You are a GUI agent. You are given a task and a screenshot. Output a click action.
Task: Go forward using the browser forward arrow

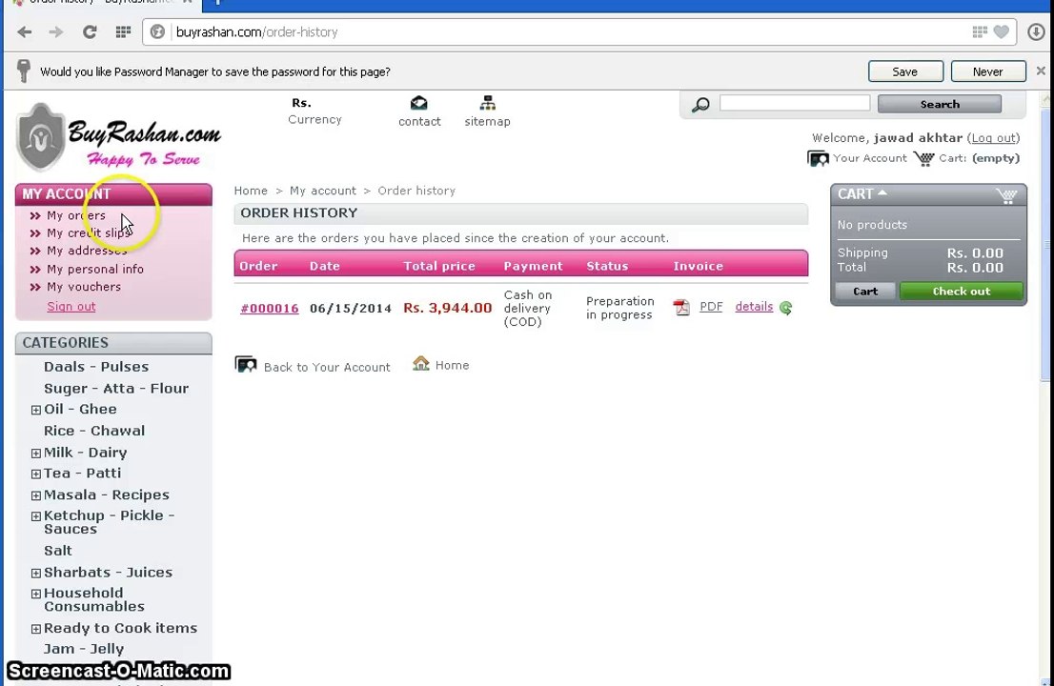[x=56, y=31]
